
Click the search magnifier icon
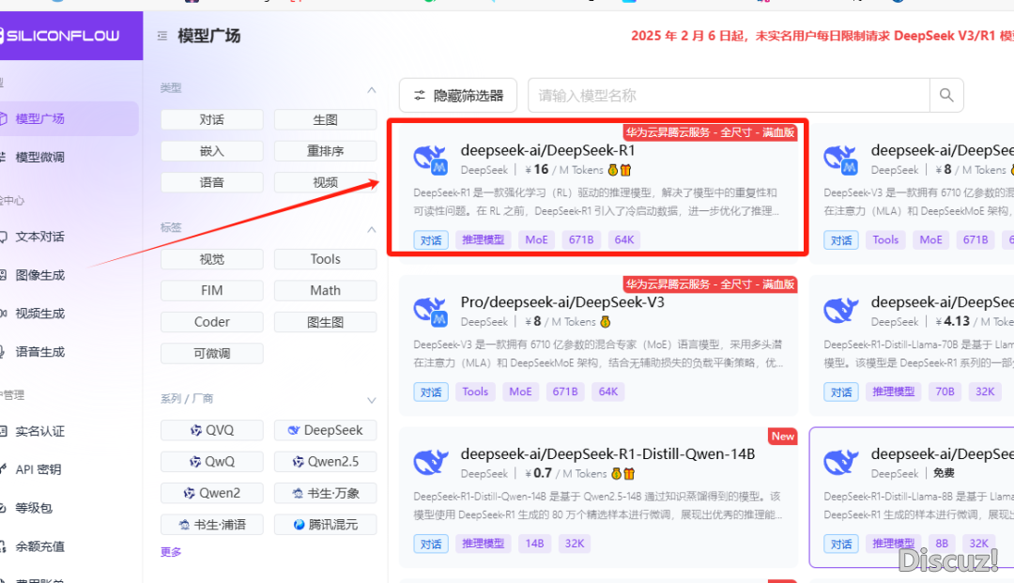click(x=946, y=96)
